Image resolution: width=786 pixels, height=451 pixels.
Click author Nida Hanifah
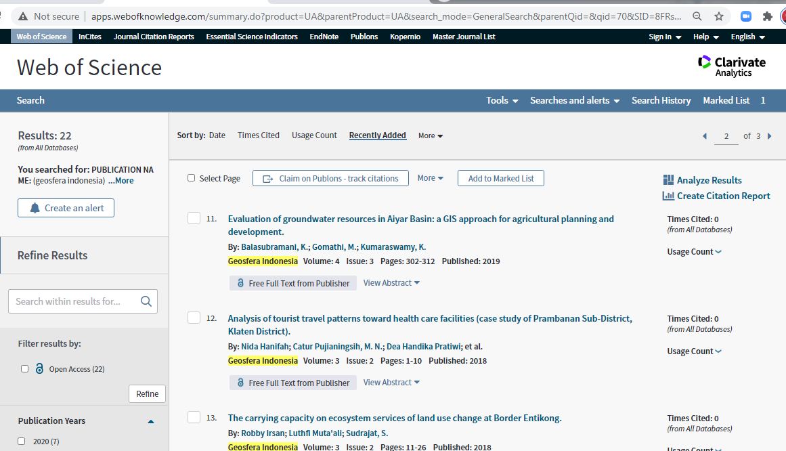[265, 347]
